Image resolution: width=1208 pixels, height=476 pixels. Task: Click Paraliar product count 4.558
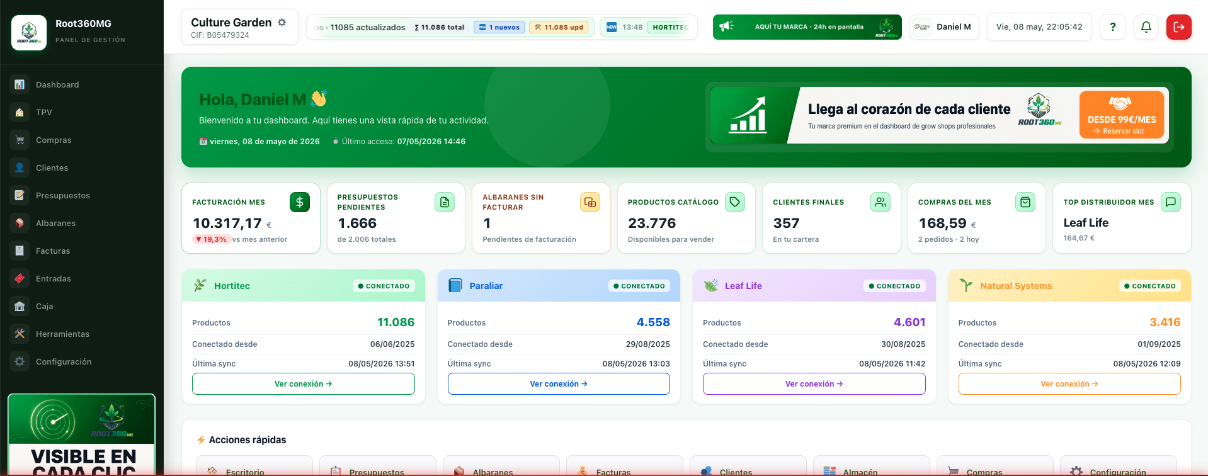(x=653, y=322)
